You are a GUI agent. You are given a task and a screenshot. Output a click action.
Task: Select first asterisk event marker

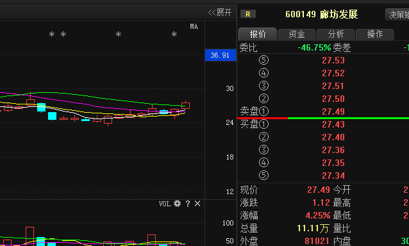(x=52, y=34)
